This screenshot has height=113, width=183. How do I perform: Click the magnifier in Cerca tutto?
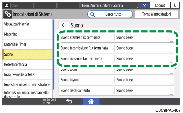[x=93, y=14]
